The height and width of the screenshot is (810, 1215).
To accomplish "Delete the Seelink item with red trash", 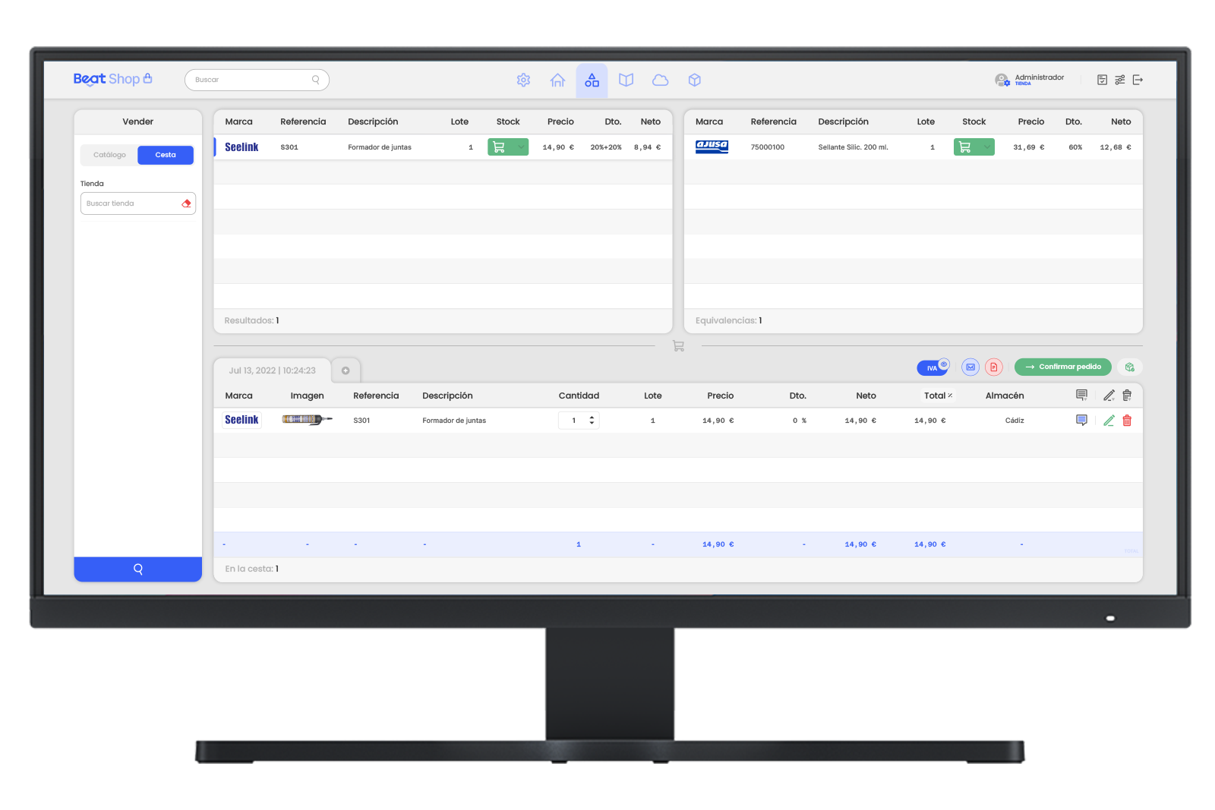I will (1127, 421).
